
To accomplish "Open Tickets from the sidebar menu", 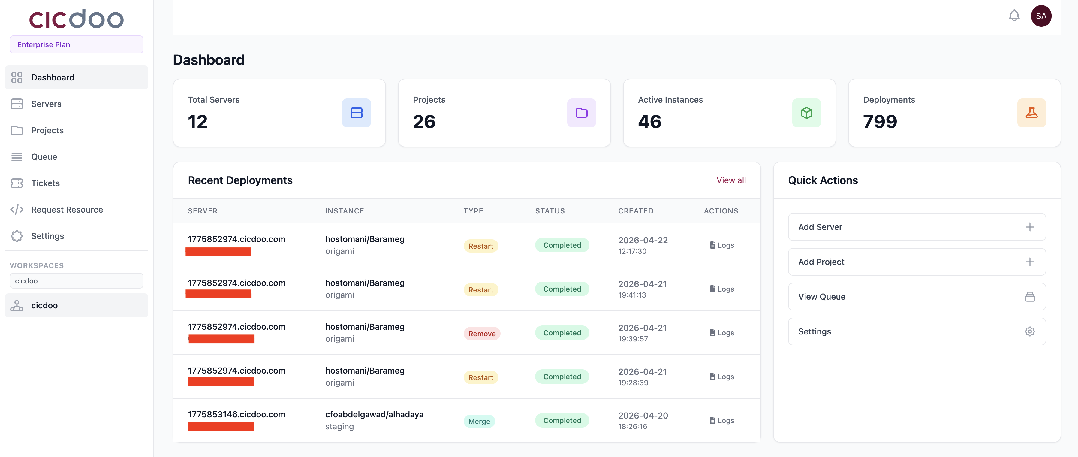I will [45, 183].
